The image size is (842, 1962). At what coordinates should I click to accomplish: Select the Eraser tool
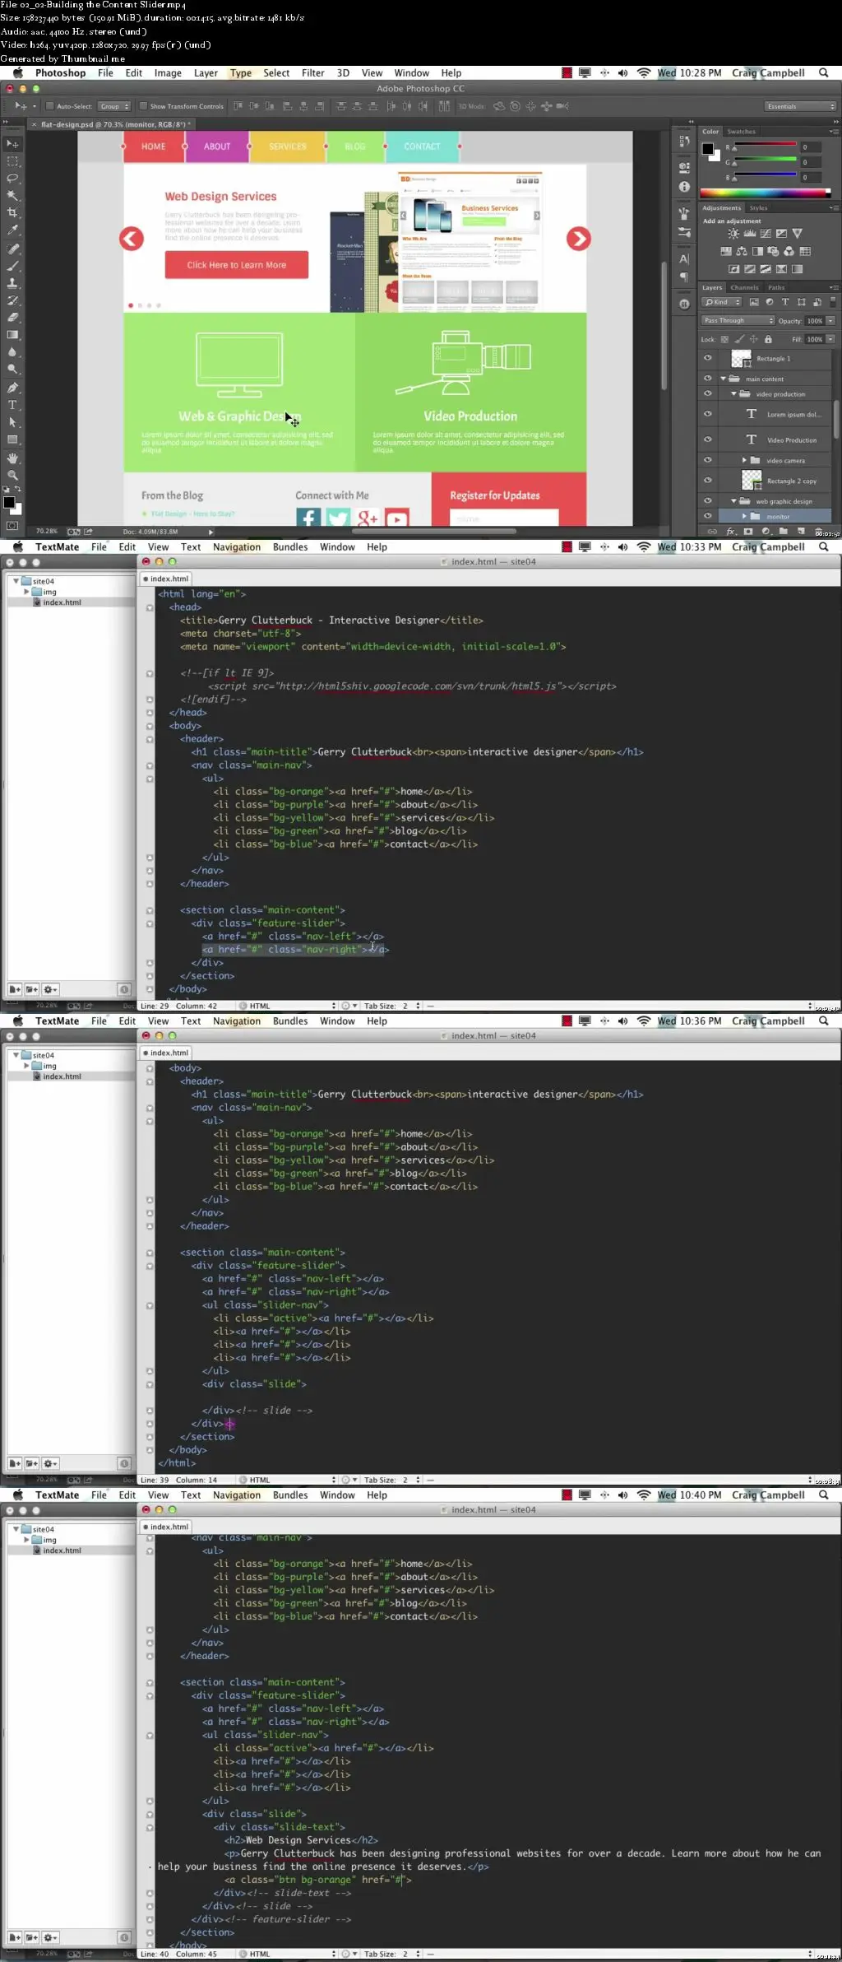[x=12, y=318]
